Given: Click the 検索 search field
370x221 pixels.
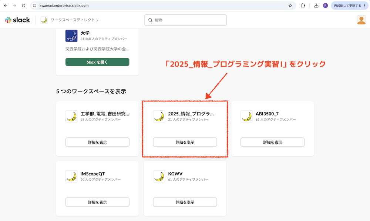Looking at the screenshot, I should coord(185,20).
